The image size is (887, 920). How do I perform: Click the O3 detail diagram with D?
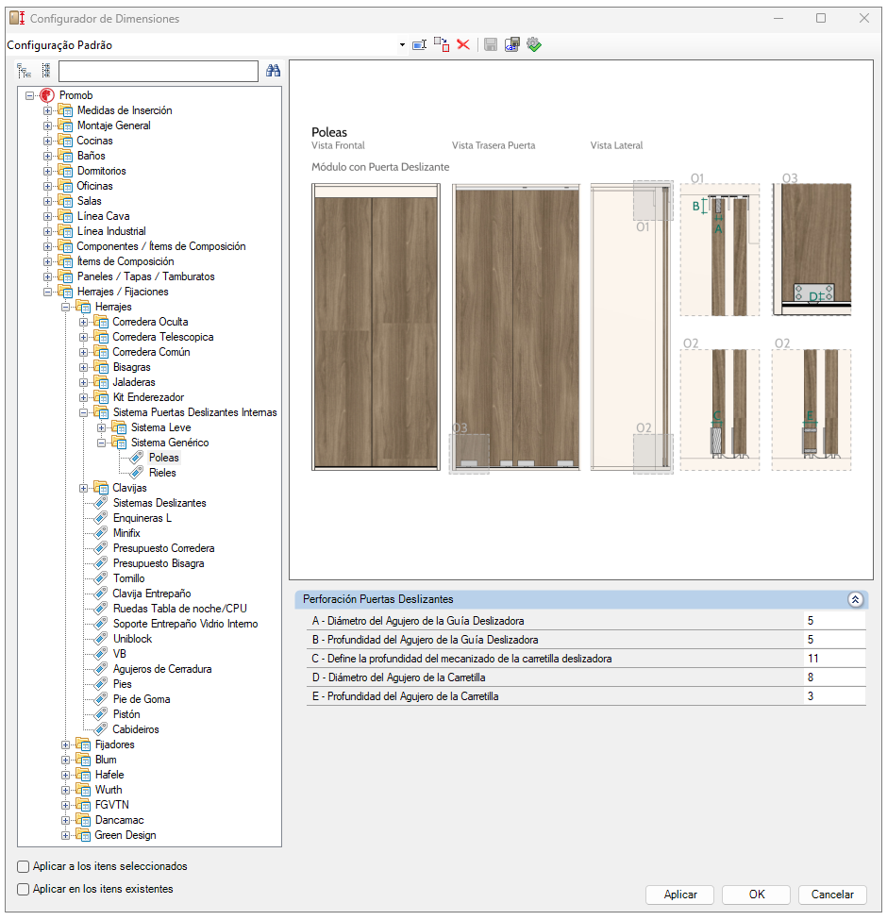(812, 249)
